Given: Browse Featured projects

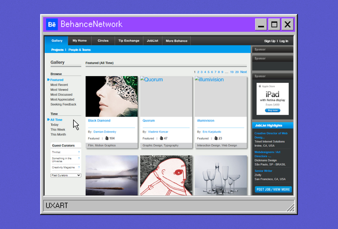Looking at the screenshot, I should (x=57, y=80).
